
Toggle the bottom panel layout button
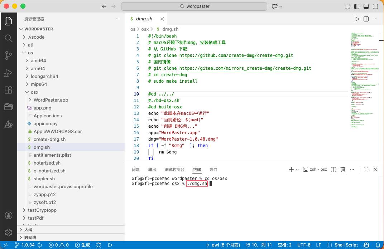coord(366,6)
